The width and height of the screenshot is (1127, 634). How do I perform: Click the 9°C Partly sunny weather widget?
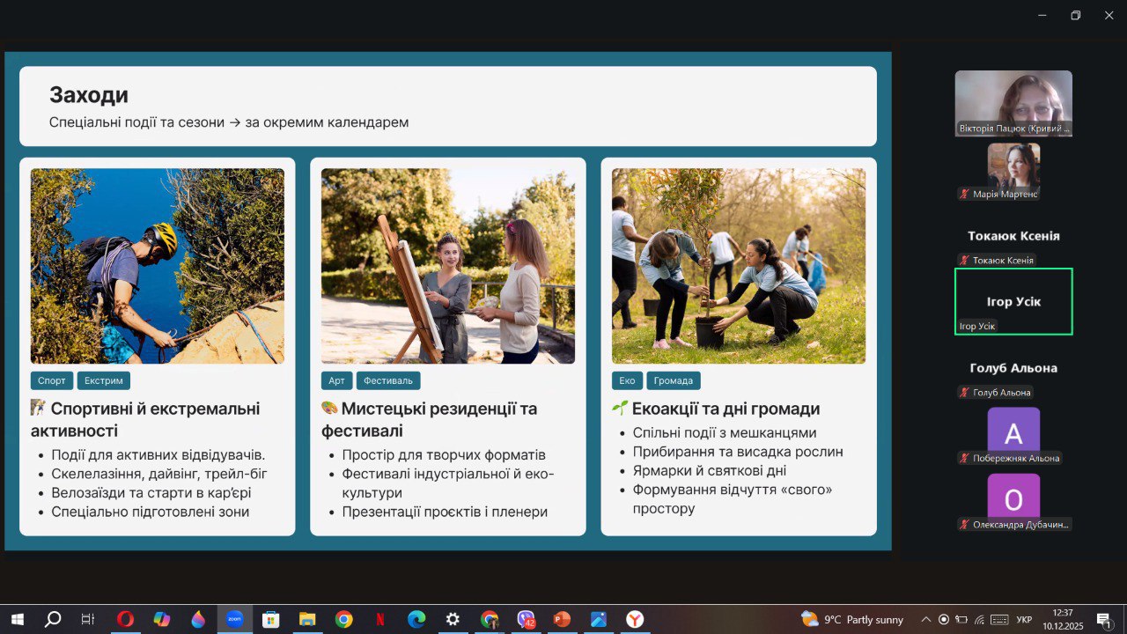coord(850,619)
